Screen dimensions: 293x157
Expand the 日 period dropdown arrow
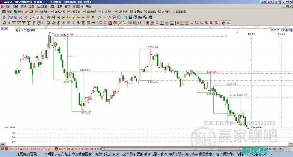pyautogui.click(x=7, y=17)
